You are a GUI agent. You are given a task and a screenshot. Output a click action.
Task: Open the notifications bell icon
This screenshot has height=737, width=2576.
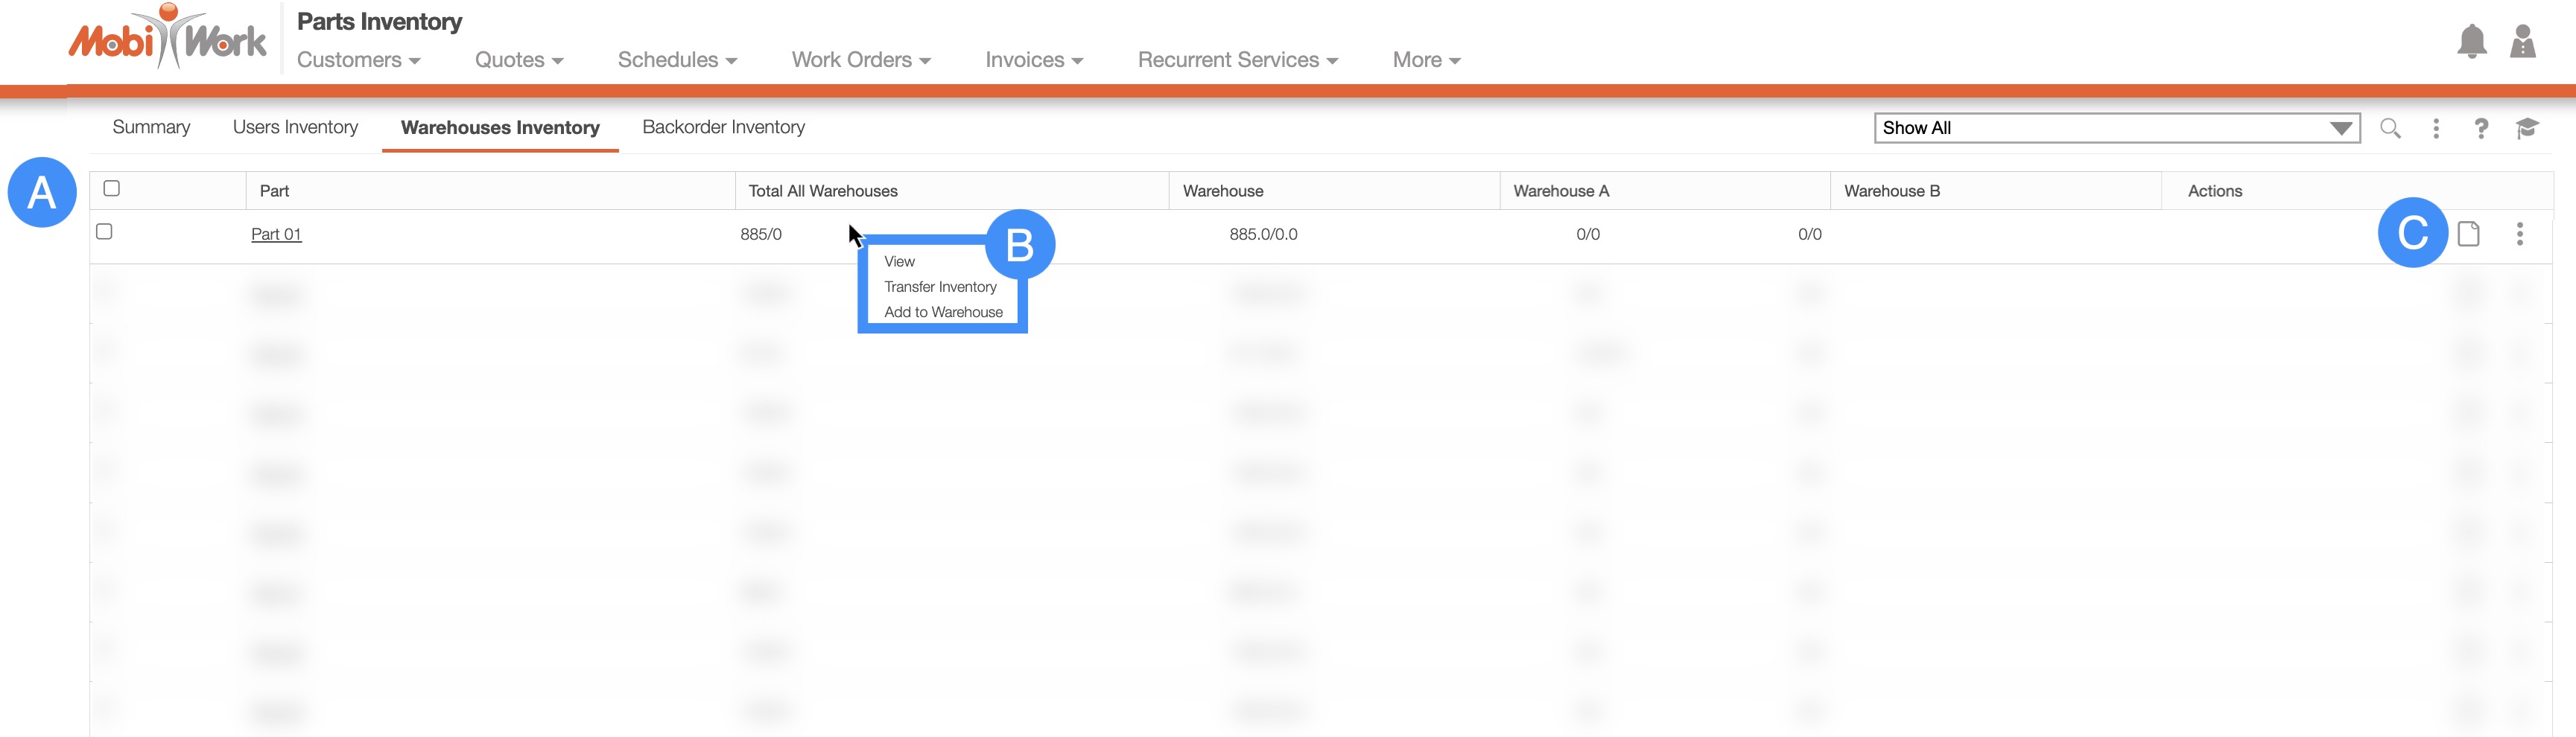(2471, 42)
